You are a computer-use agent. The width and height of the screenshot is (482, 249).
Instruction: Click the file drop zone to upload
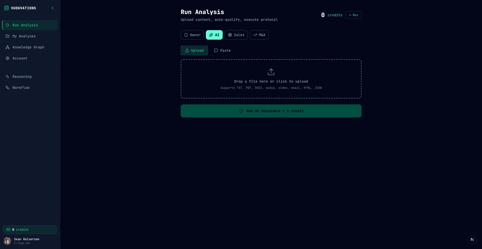pos(271,79)
